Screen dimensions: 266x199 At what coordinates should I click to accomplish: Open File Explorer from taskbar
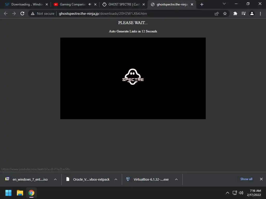click(x=20, y=193)
